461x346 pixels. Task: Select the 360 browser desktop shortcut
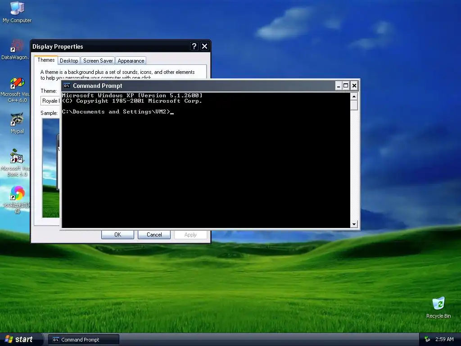(17, 200)
